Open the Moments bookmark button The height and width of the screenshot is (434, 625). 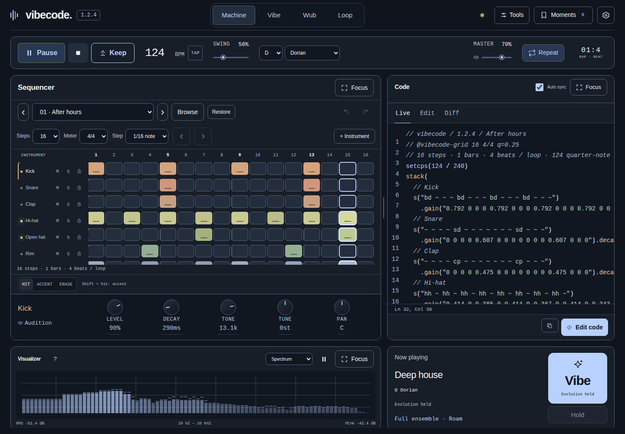[x=563, y=15]
